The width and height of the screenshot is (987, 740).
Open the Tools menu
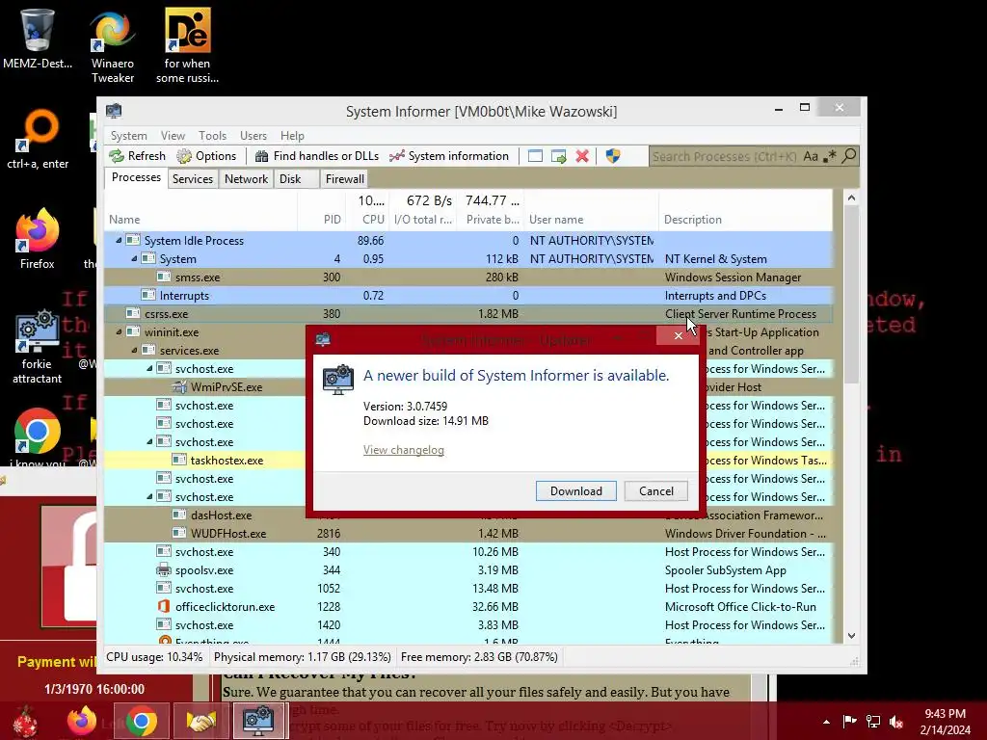pyautogui.click(x=212, y=136)
